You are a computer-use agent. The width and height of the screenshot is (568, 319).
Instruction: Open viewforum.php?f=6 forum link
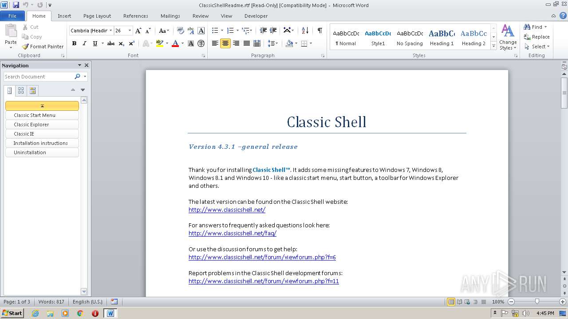262,257
